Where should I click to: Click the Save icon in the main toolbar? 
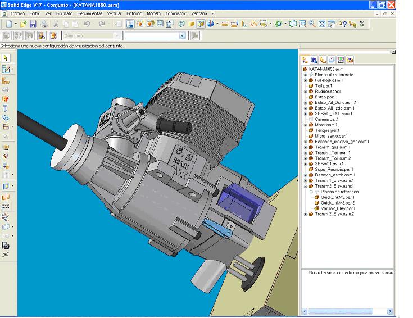pyautogui.click(x=33, y=24)
